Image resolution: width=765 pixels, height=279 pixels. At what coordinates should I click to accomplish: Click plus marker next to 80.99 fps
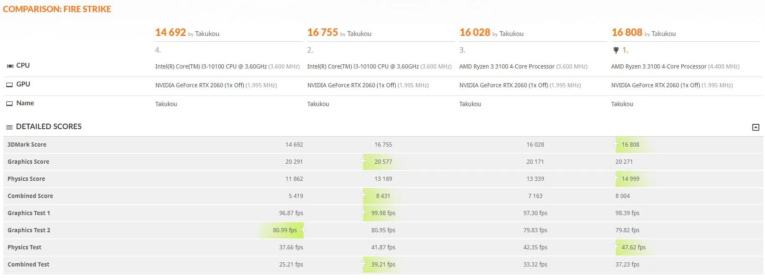tap(303, 229)
